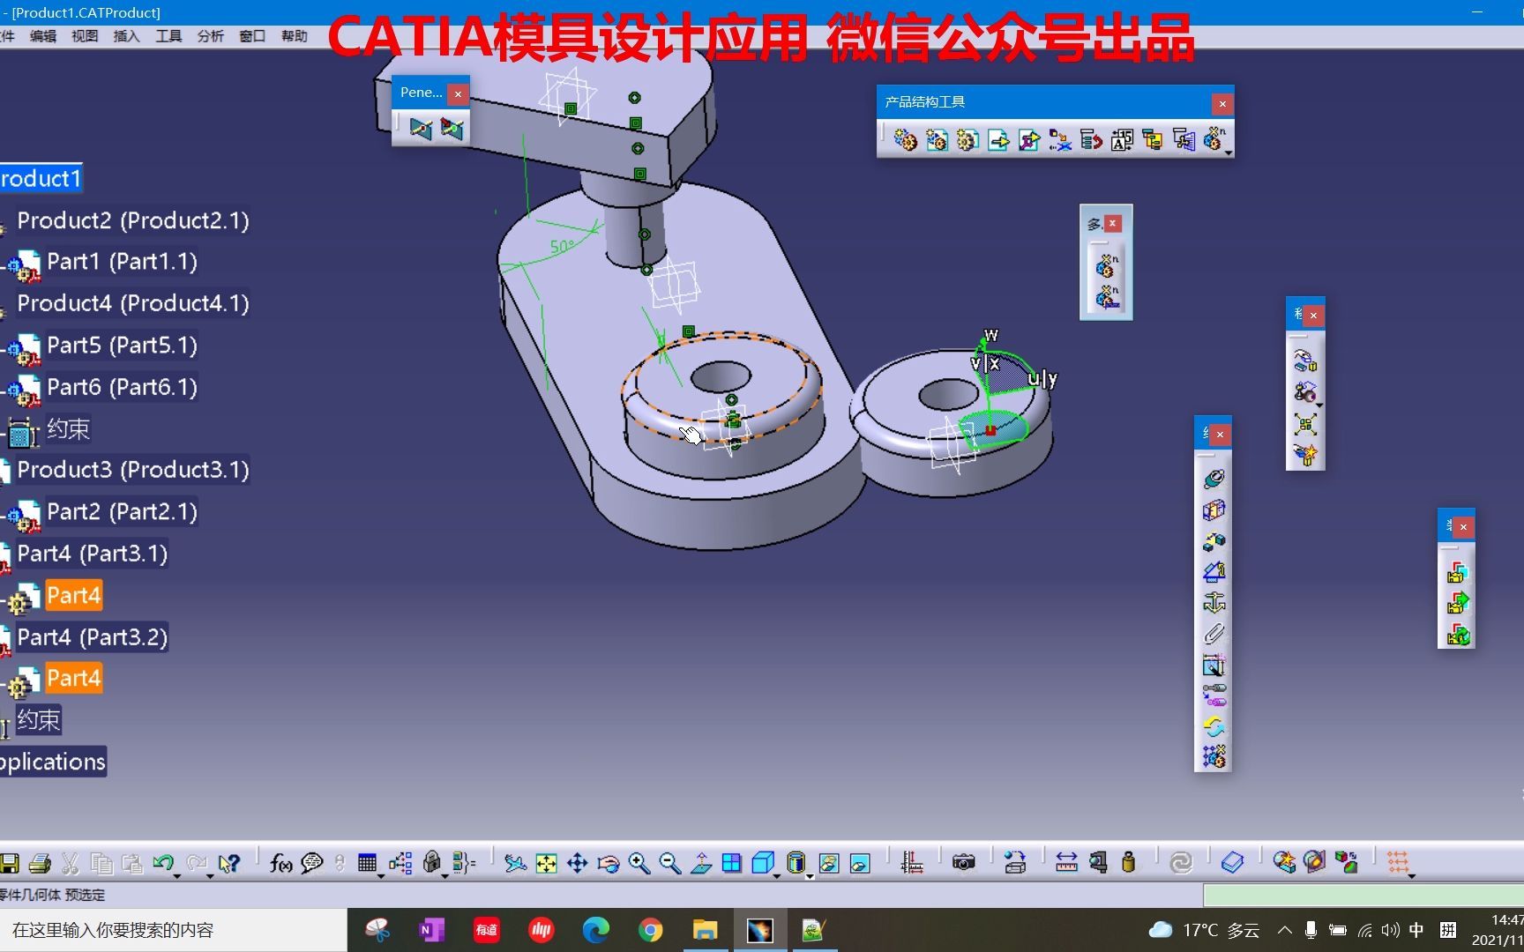
Task: Click the Replace Component icon
Action: pyautogui.click(x=1060, y=140)
